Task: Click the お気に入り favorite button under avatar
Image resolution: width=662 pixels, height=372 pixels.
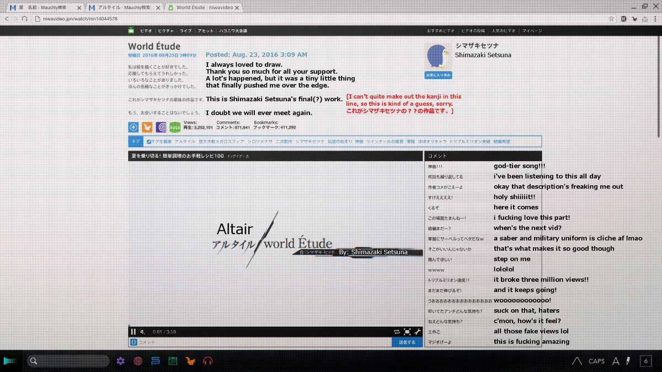Action: point(439,74)
